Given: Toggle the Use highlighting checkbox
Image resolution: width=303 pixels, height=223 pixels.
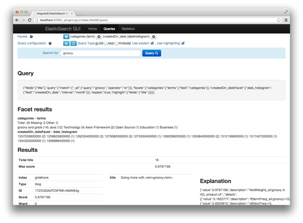Looking at the screenshot, I should (183, 43).
